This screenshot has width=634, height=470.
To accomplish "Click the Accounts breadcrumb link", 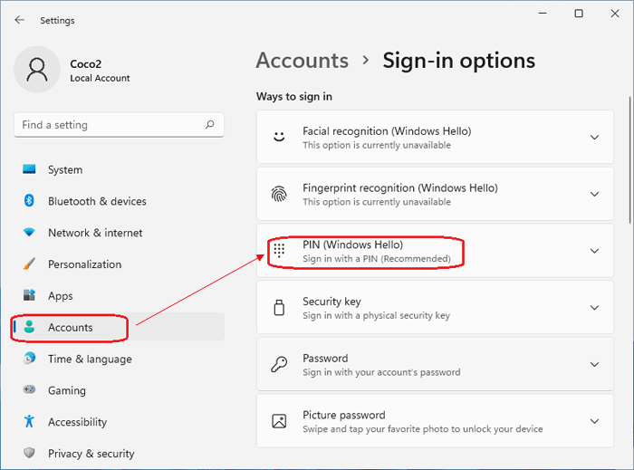I will (302, 61).
